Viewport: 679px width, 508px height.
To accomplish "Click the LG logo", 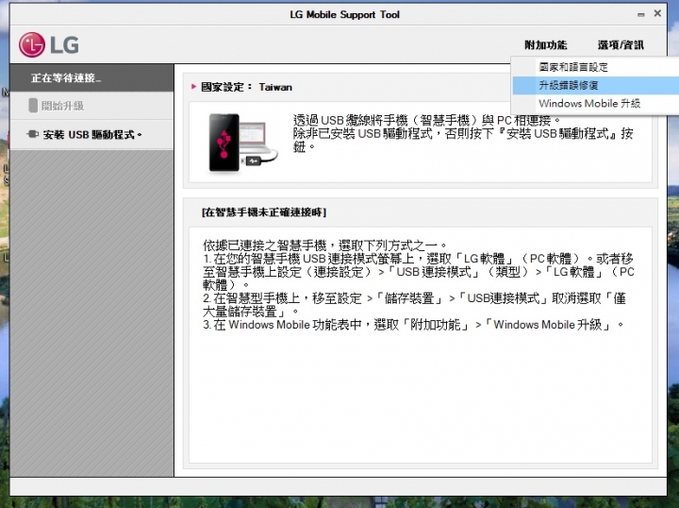I will click(x=49, y=44).
